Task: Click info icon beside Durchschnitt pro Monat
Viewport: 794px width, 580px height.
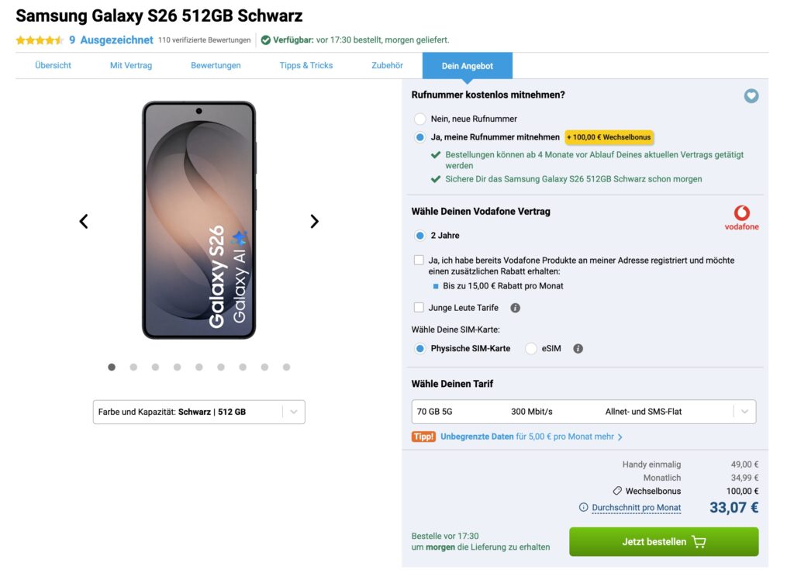Action: coord(583,507)
